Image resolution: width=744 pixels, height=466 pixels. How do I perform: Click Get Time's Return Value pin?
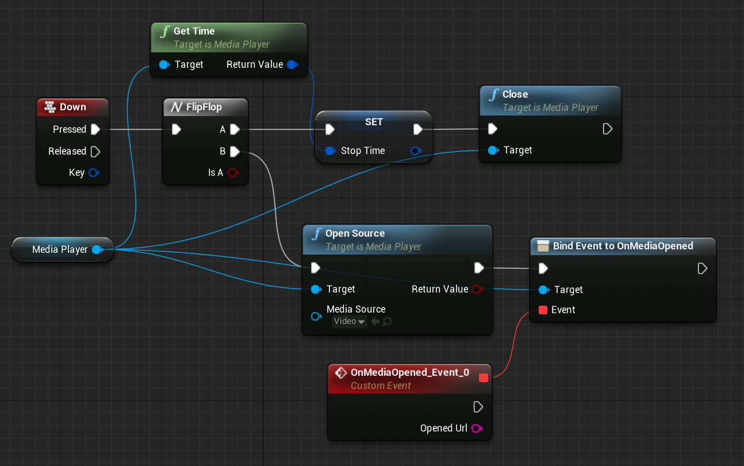pyautogui.click(x=292, y=64)
